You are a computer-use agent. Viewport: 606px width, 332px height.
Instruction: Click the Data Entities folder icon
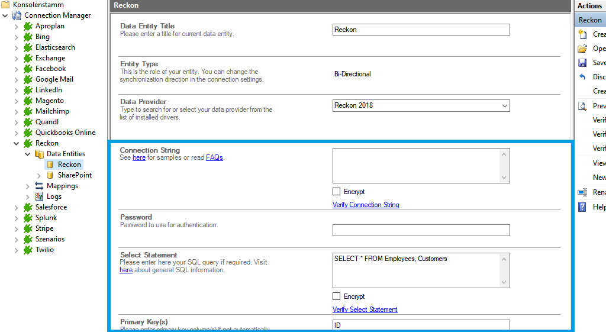click(x=39, y=154)
